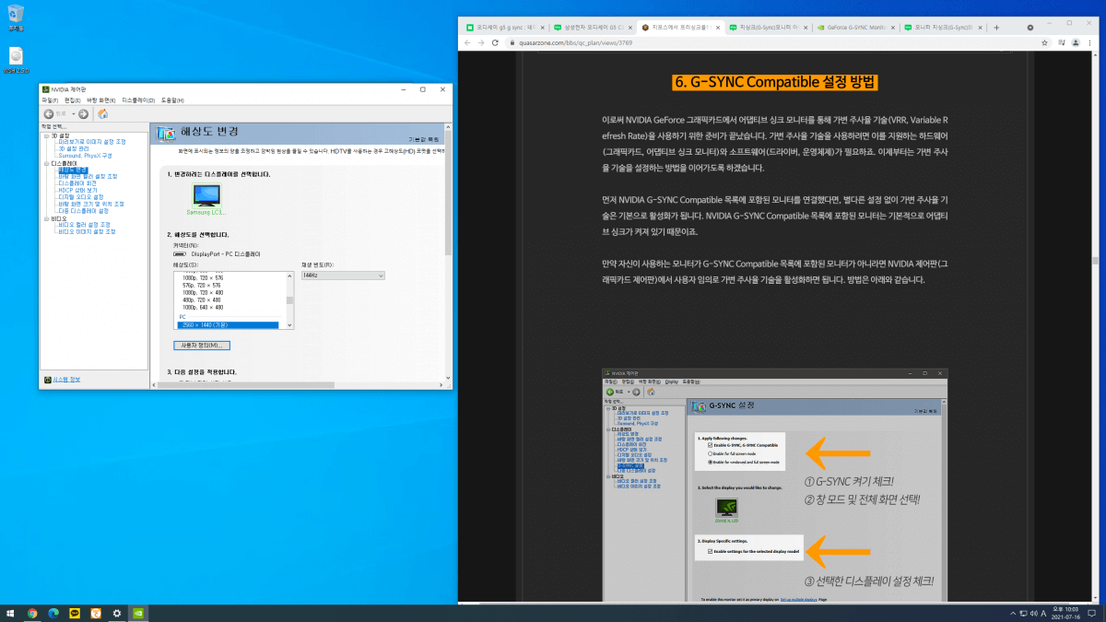Open 도움말(H) menu

(173, 100)
